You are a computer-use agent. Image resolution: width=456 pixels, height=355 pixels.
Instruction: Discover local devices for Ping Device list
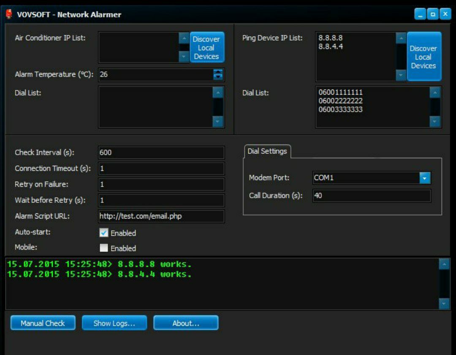pos(423,57)
